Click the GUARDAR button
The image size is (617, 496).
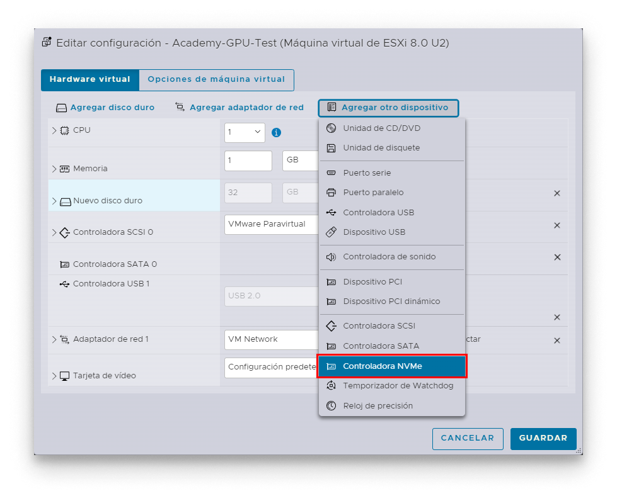click(543, 439)
